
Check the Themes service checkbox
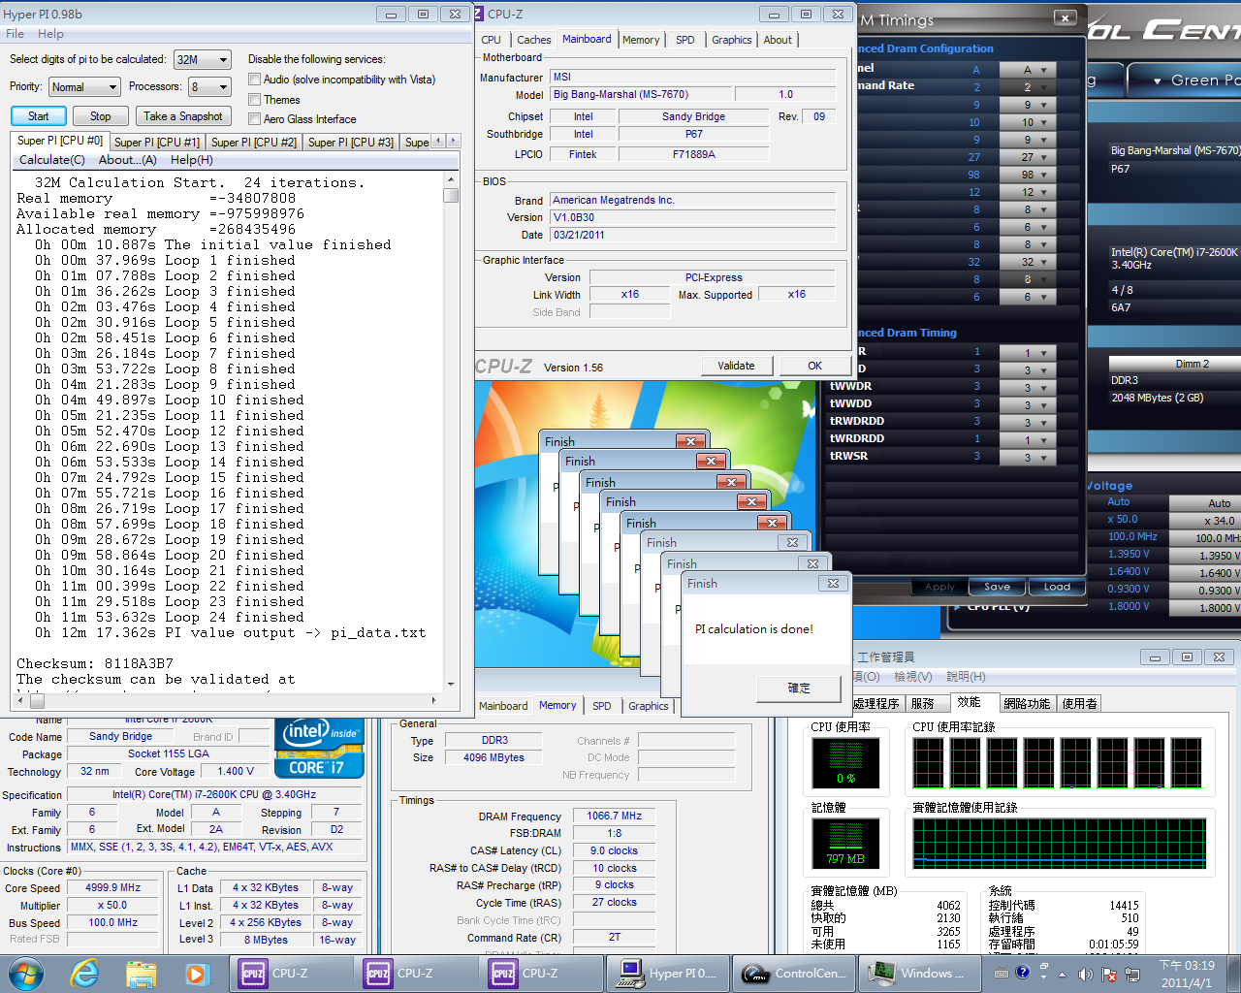pos(255,100)
